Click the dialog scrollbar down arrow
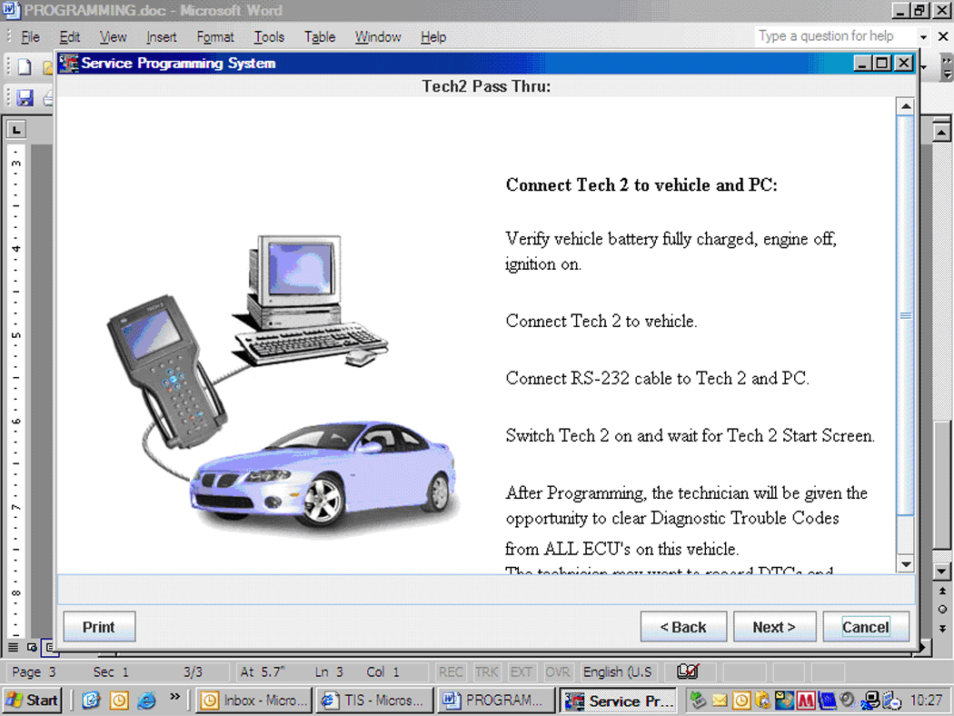Screen dimensions: 954x716 tap(905, 564)
